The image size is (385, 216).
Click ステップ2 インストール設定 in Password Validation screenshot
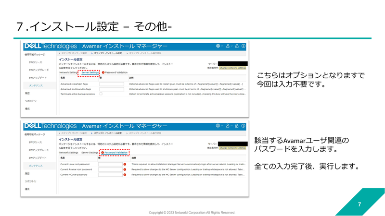(107, 133)
